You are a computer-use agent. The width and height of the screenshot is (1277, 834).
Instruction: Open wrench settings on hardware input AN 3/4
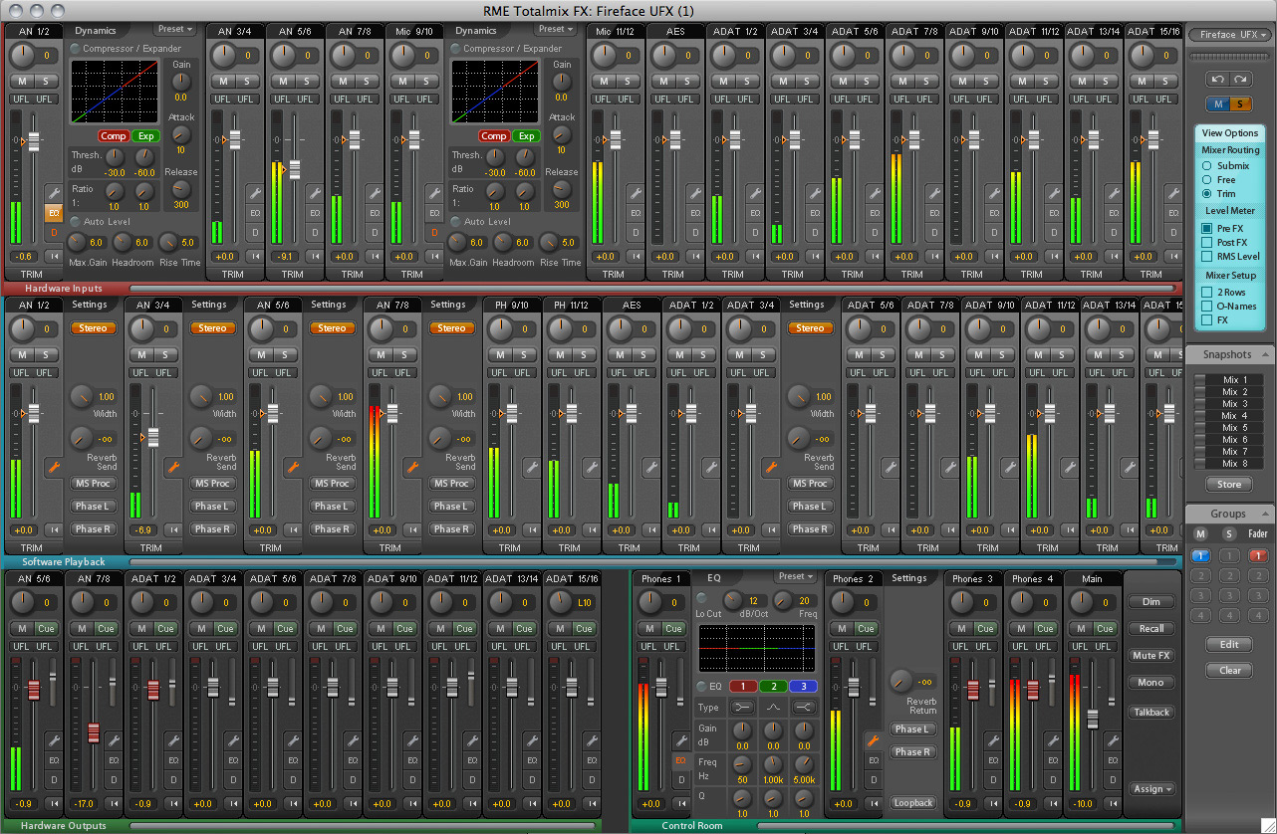[x=255, y=193]
